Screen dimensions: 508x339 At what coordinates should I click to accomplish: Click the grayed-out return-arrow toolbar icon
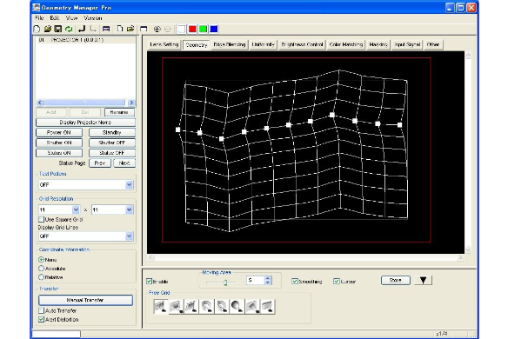tap(93, 30)
